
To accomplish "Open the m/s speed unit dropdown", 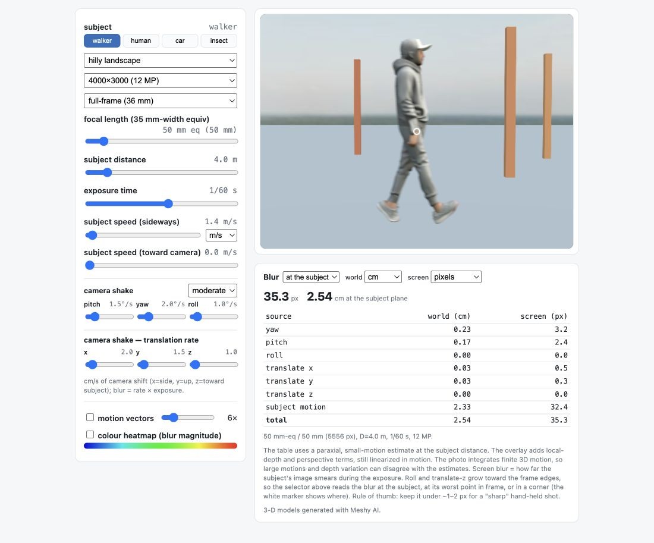I will pos(222,236).
